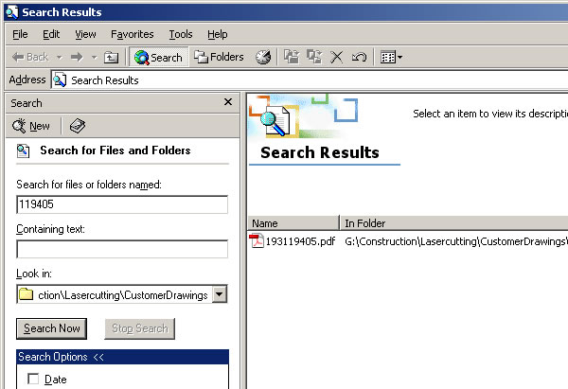Start a New search
The width and height of the screenshot is (568, 389).
pos(31,126)
